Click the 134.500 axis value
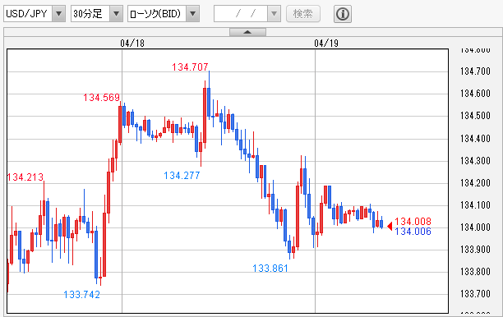 pos(475,116)
